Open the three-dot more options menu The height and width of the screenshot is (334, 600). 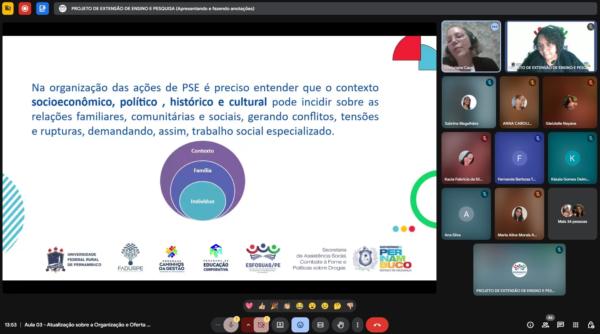click(357, 325)
